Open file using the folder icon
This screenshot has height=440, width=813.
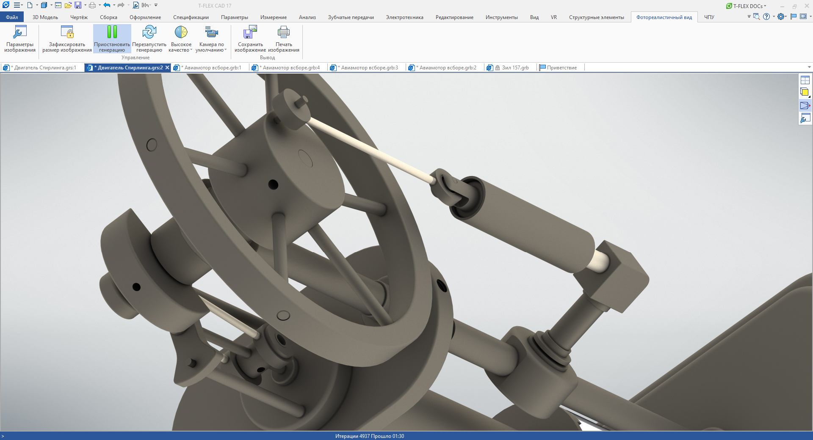[x=68, y=5]
